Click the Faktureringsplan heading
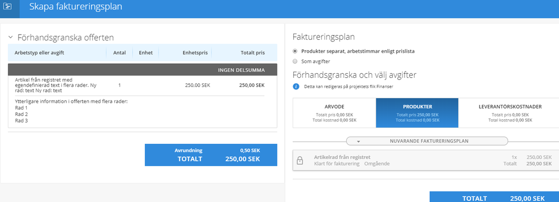This screenshot has height=202, width=559. click(323, 36)
